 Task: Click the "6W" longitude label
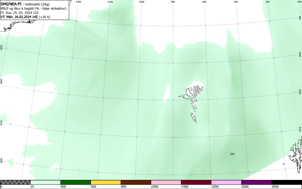[x=204, y=2]
